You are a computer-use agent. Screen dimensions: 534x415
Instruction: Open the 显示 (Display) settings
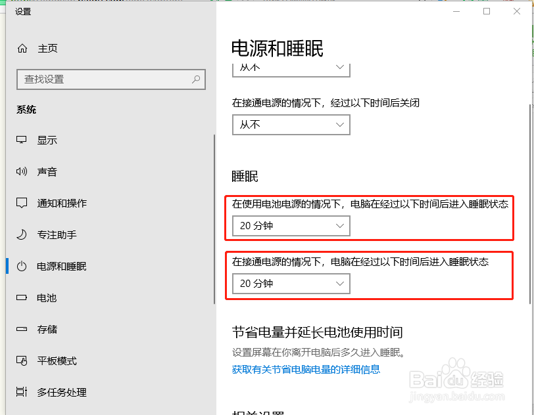pyautogui.click(x=47, y=140)
